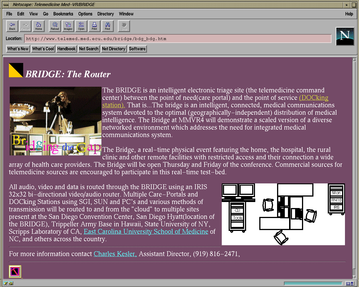Click the heading BRIDGE: The Router
This screenshot has width=359, height=287.
[x=68, y=74]
